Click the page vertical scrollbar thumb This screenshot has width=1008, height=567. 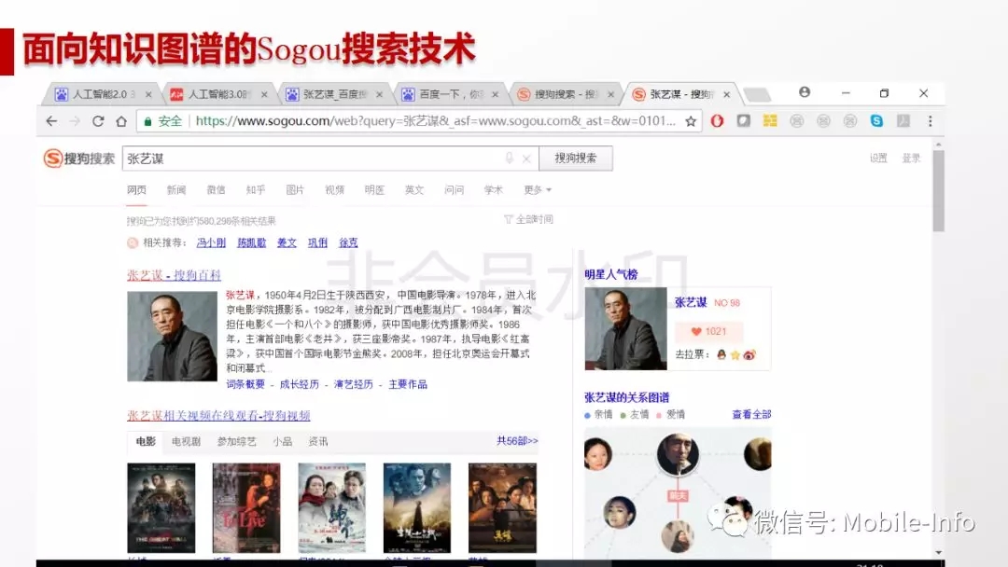[939, 191]
